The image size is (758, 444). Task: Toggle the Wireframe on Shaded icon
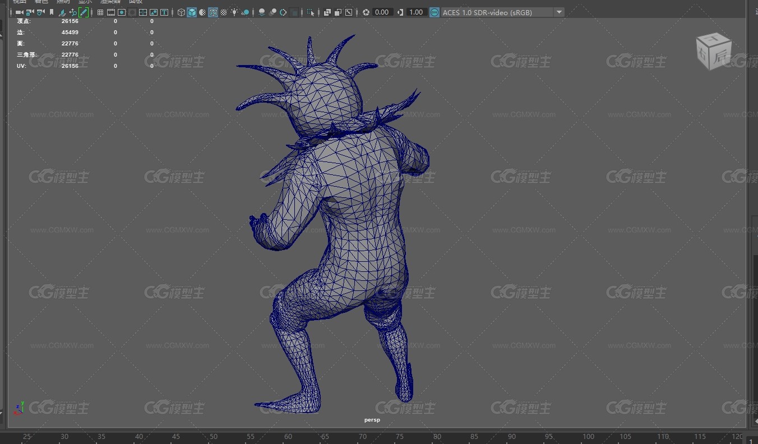[x=213, y=12]
